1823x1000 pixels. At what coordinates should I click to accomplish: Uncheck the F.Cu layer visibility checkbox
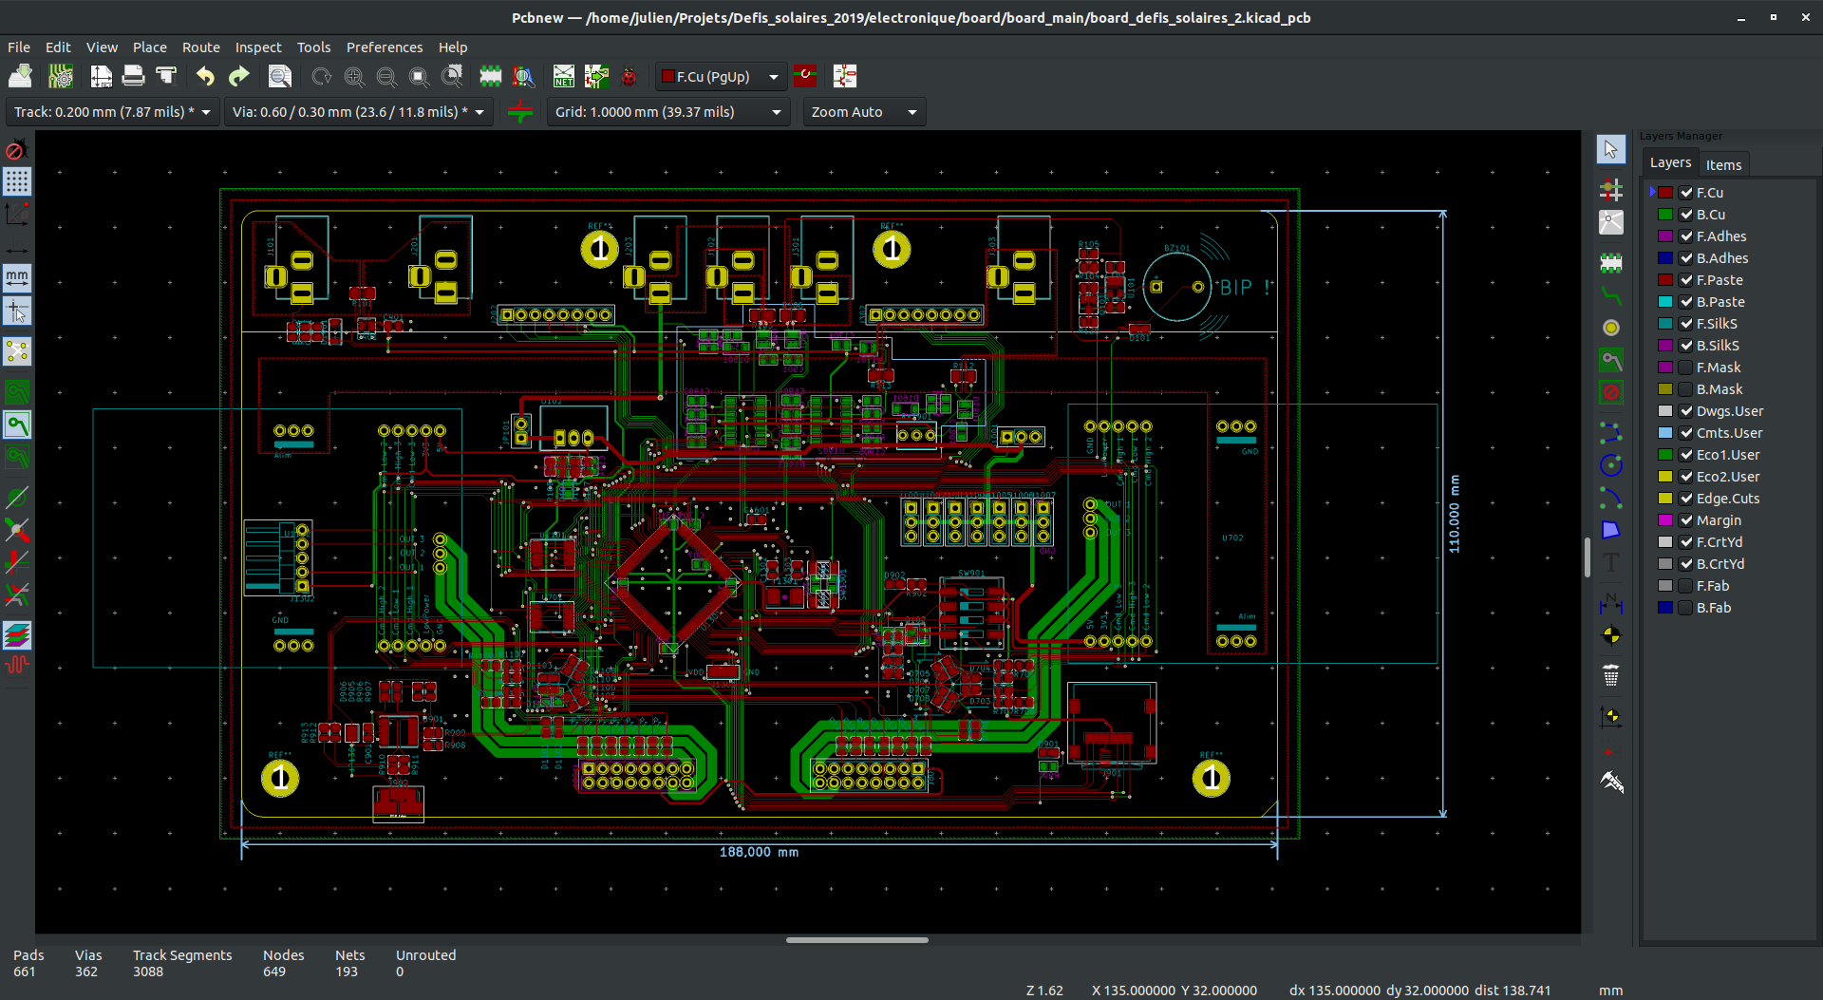(1686, 193)
